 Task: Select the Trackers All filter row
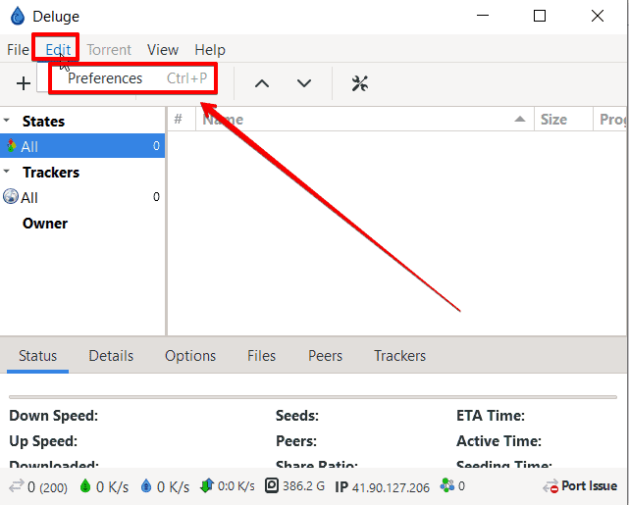click(82, 197)
